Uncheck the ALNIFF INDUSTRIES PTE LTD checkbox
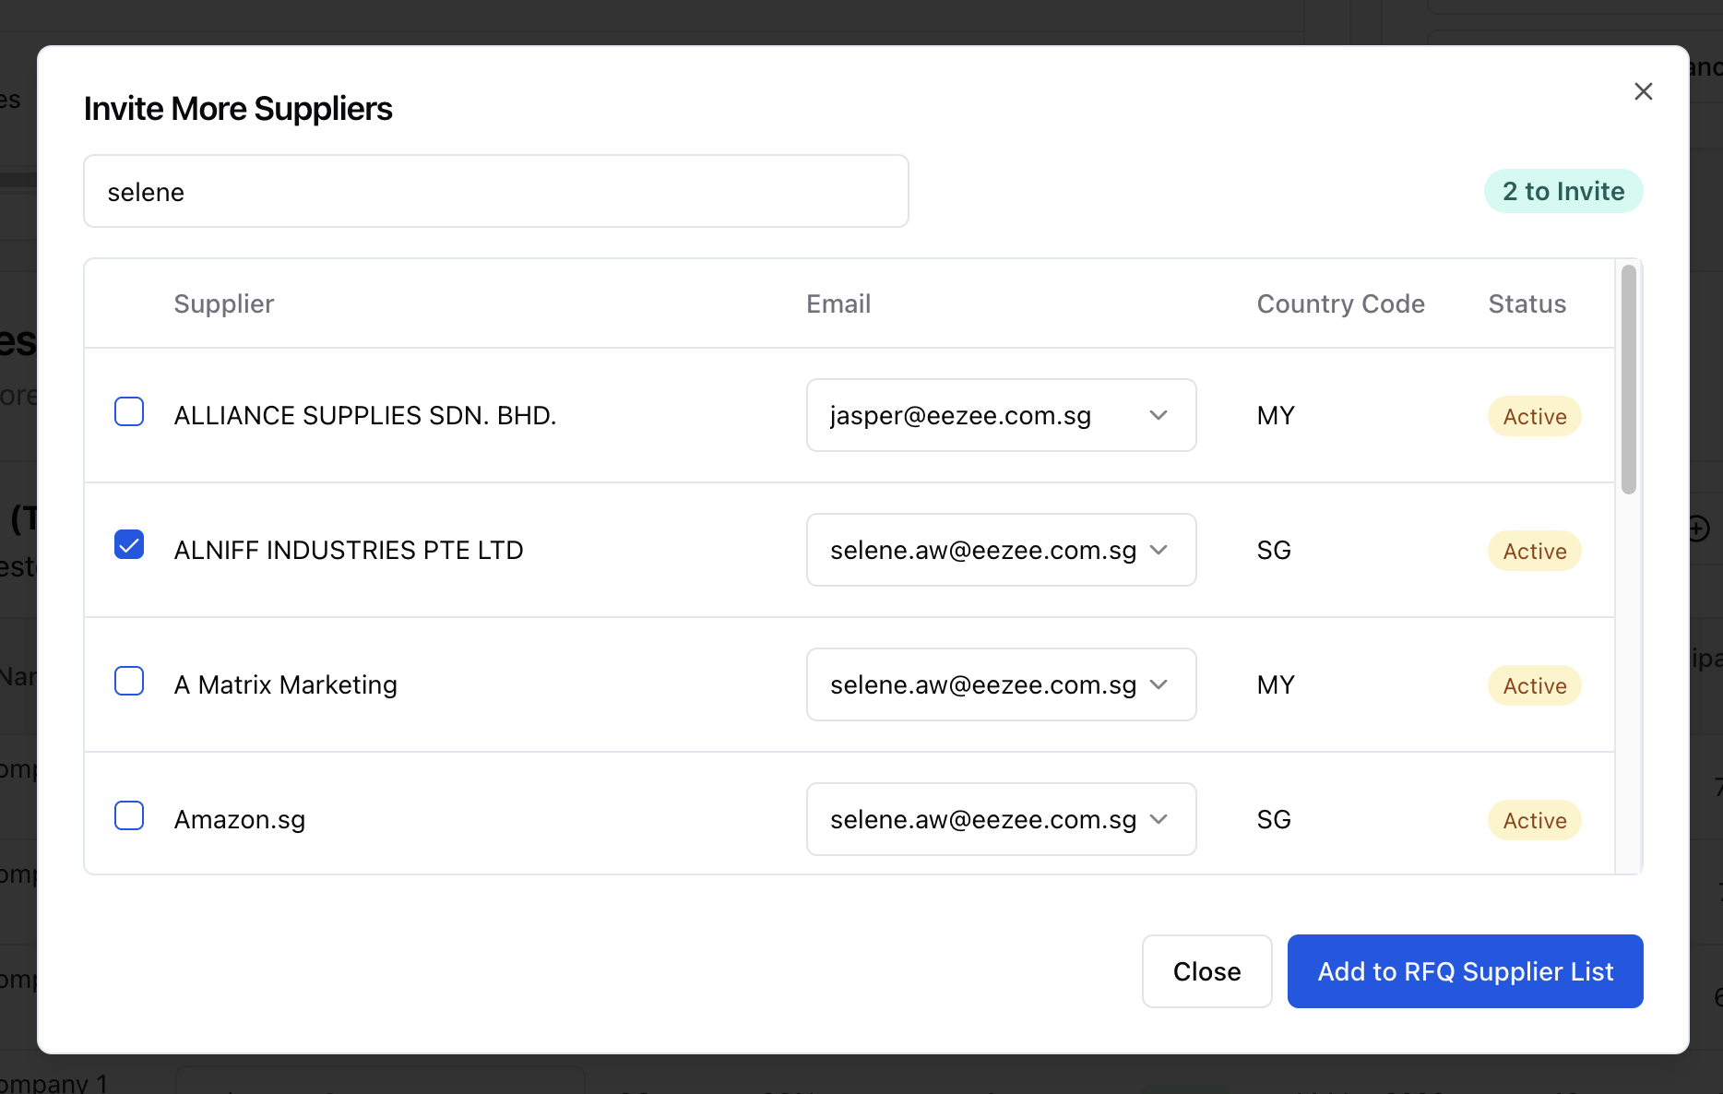1723x1094 pixels. click(x=129, y=544)
